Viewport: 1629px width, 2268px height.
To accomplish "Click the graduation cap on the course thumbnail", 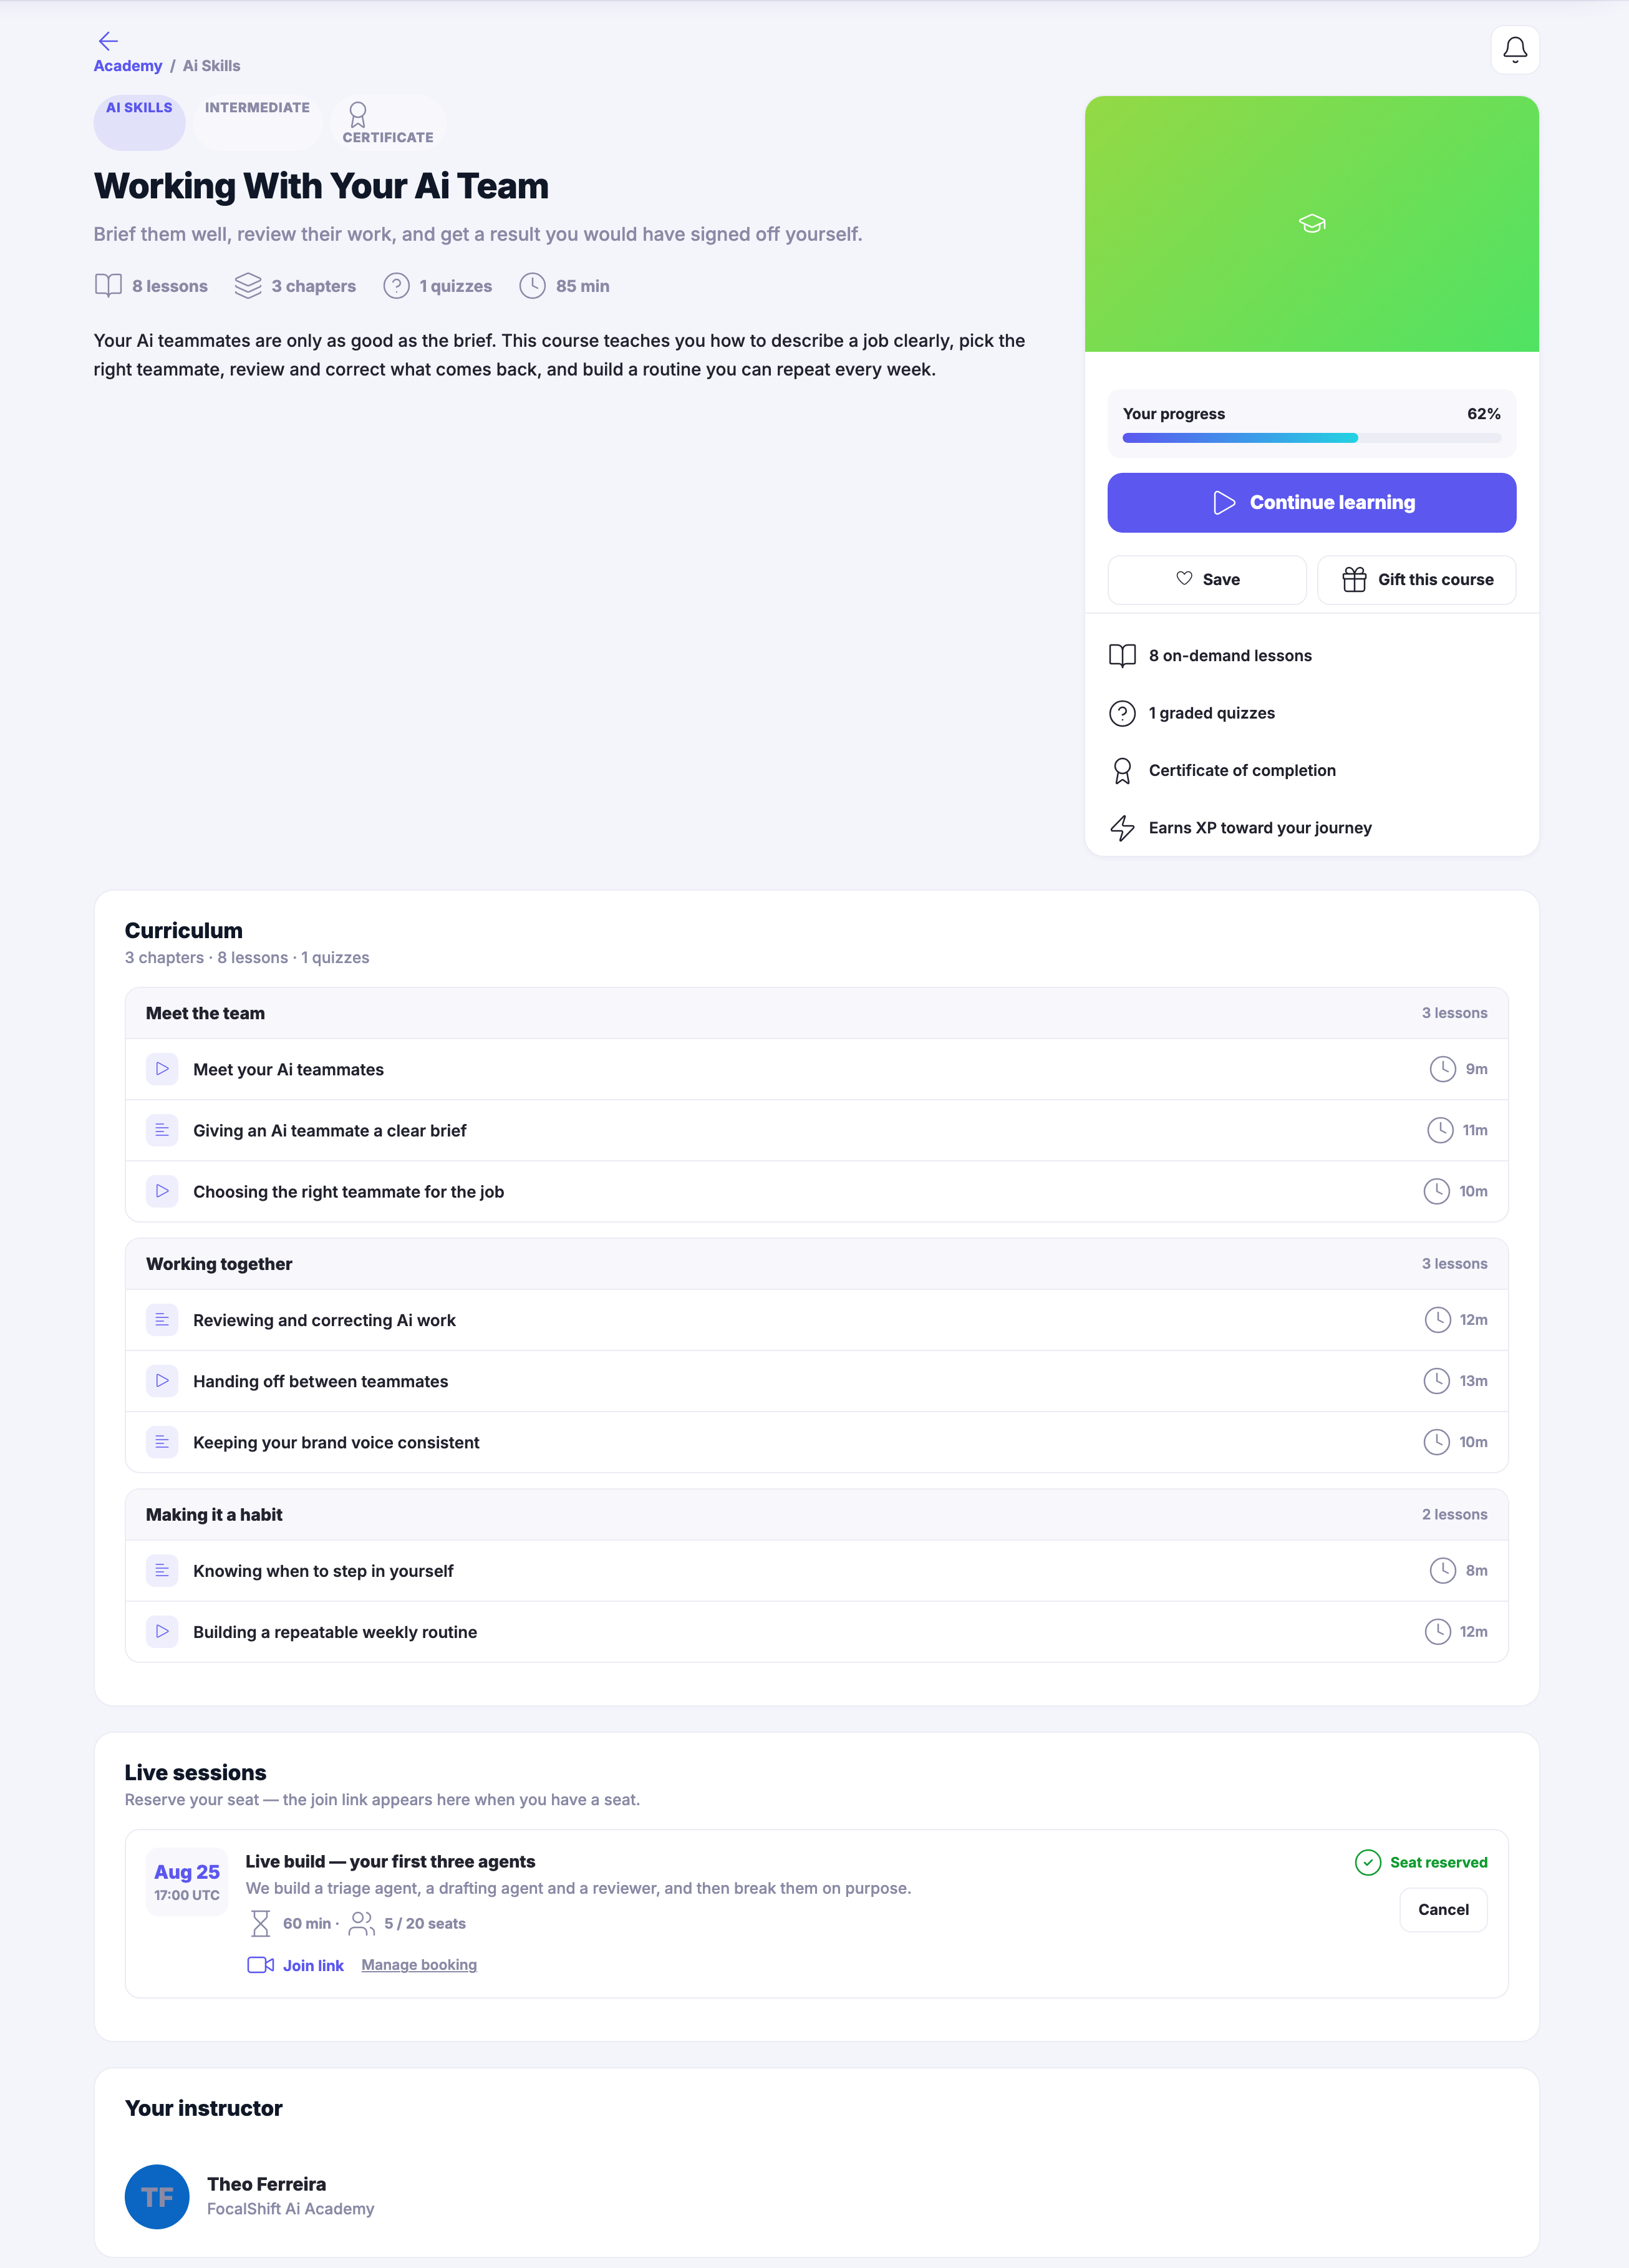I will pos(1311,224).
